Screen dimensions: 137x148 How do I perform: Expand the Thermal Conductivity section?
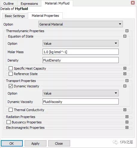coord(125,110)
